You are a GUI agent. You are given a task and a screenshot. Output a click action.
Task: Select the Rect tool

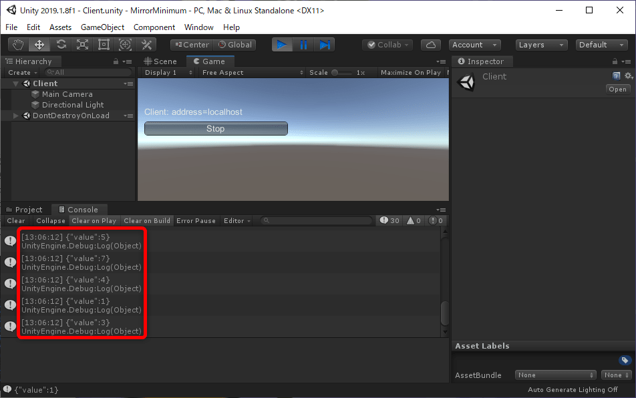point(104,45)
